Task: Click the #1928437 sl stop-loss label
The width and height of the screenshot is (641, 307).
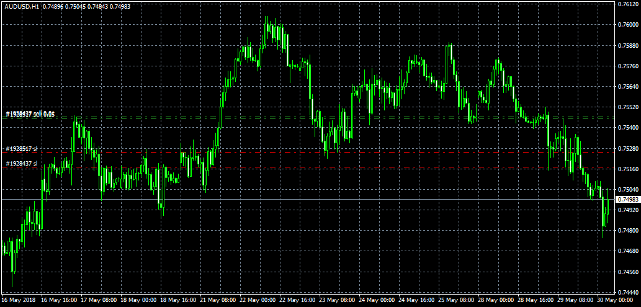Action: point(22,163)
